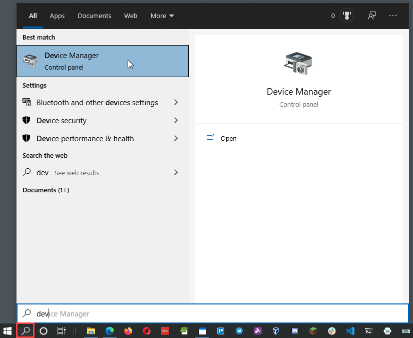Expand Device security result chevron
The height and width of the screenshot is (338, 413).
coord(176,120)
